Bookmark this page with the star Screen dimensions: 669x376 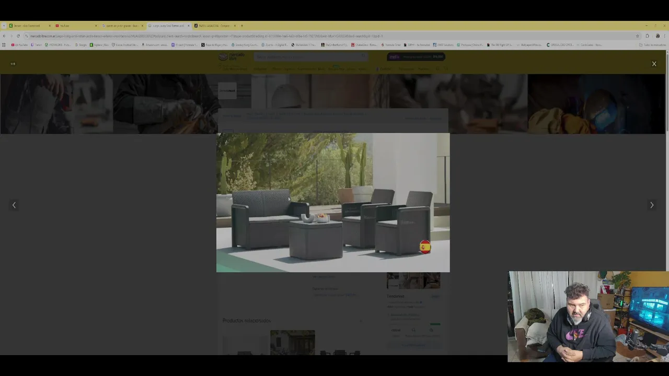(638, 36)
